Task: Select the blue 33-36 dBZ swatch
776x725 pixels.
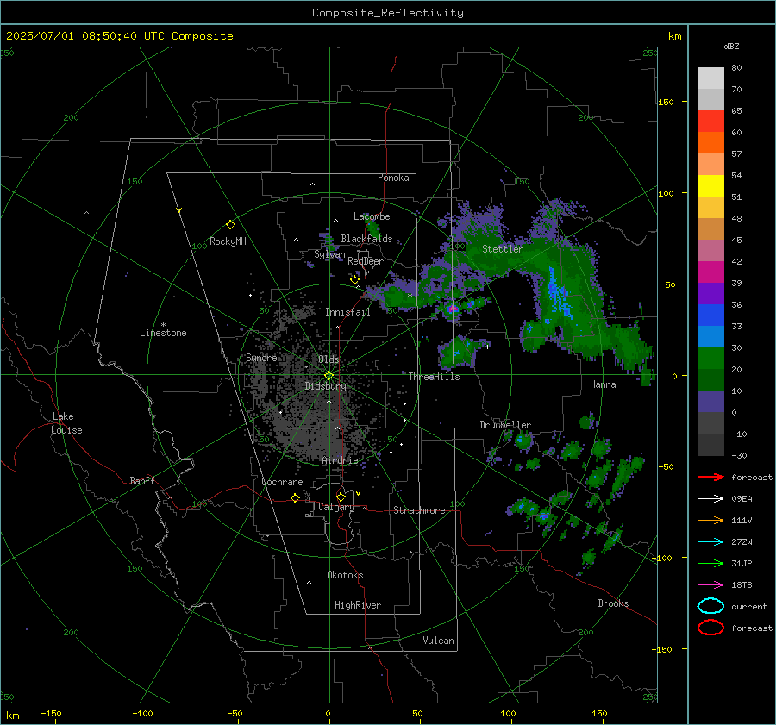Action: (x=710, y=316)
